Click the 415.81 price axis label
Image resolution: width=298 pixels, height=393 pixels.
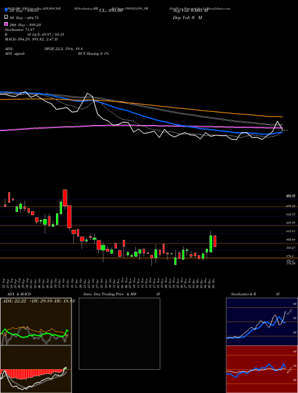pos(290,231)
